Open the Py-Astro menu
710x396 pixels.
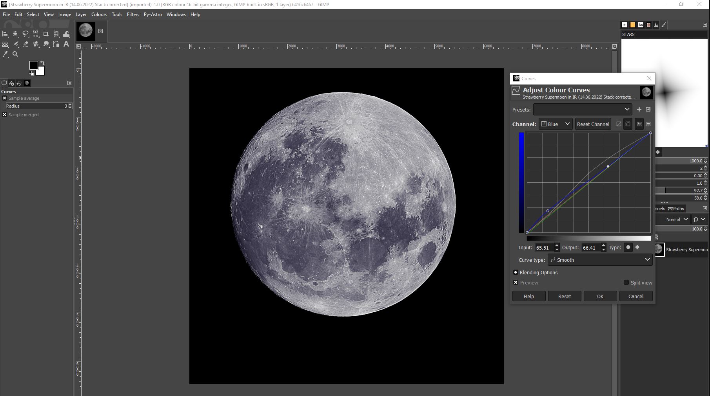(x=153, y=14)
